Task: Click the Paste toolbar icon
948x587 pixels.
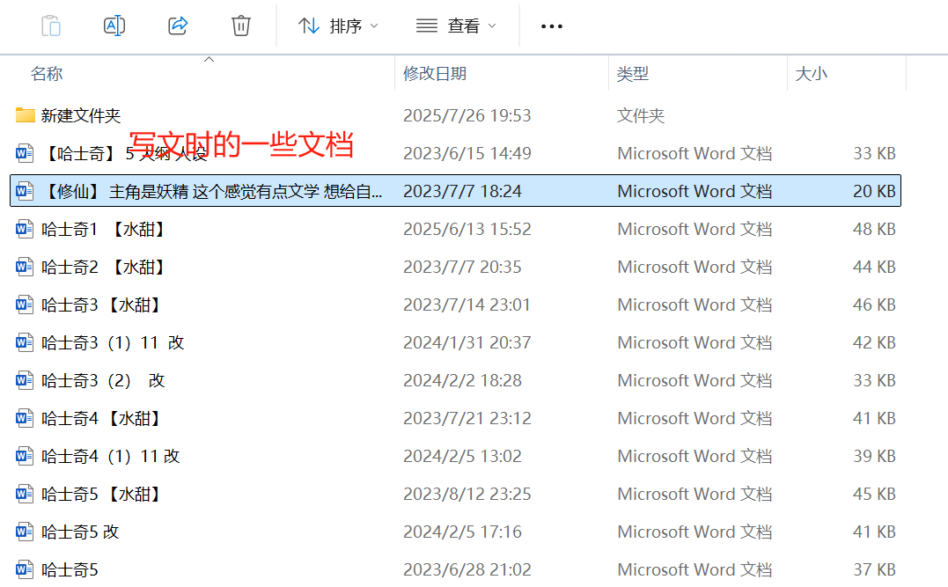Action: pyautogui.click(x=51, y=26)
